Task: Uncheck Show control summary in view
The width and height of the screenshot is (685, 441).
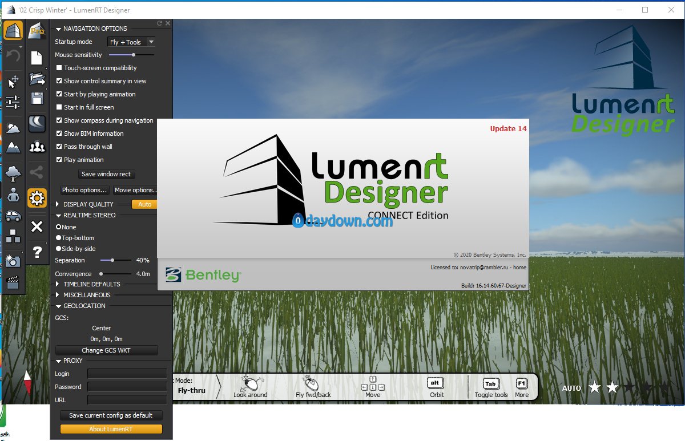Action: 59,81
